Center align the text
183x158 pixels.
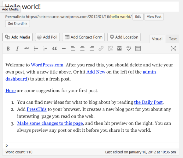82,48
